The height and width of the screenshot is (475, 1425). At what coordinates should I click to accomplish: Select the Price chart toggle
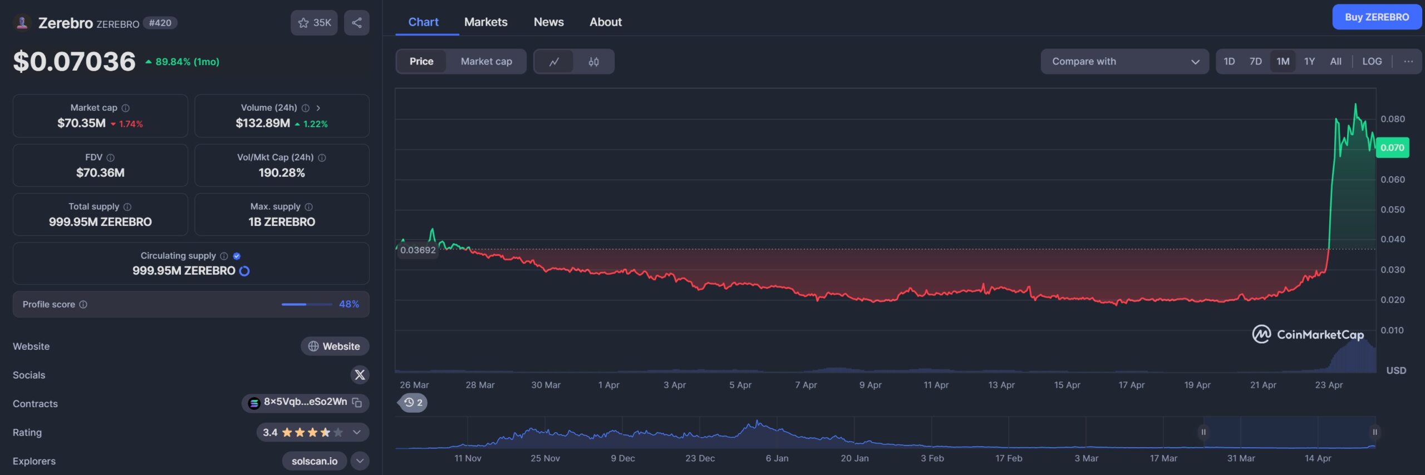[421, 61]
